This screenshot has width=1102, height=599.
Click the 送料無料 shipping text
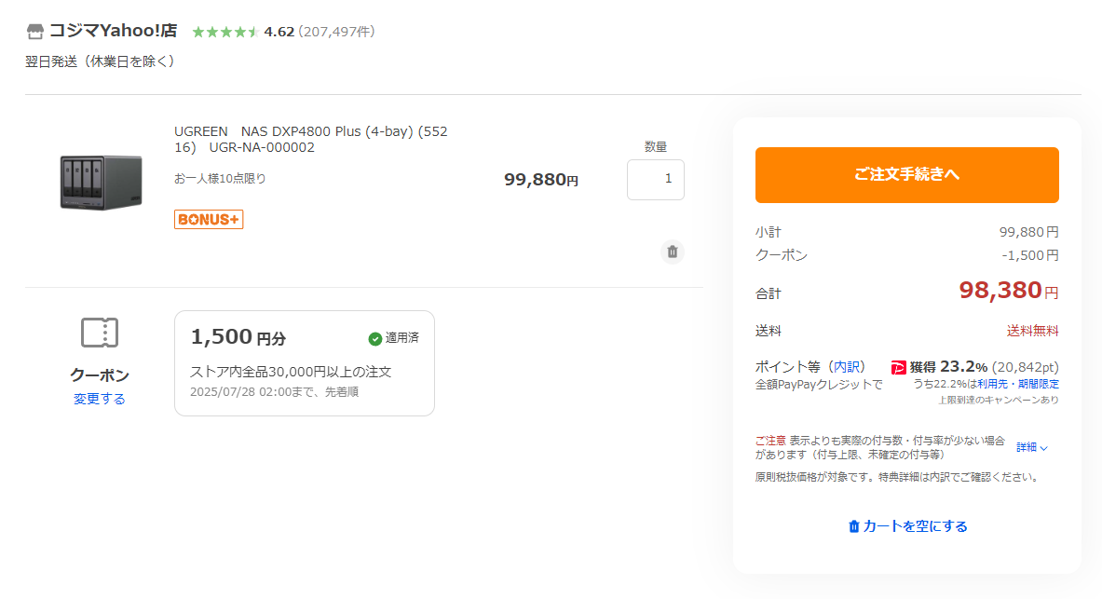(x=1032, y=331)
